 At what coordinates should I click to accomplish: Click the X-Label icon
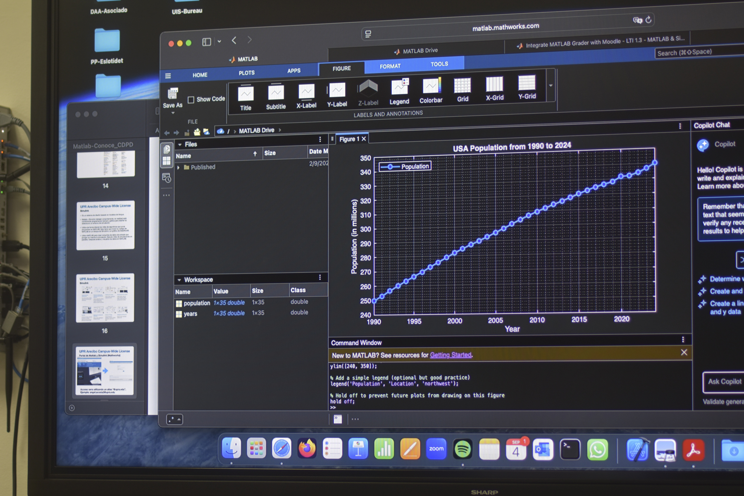306,91
